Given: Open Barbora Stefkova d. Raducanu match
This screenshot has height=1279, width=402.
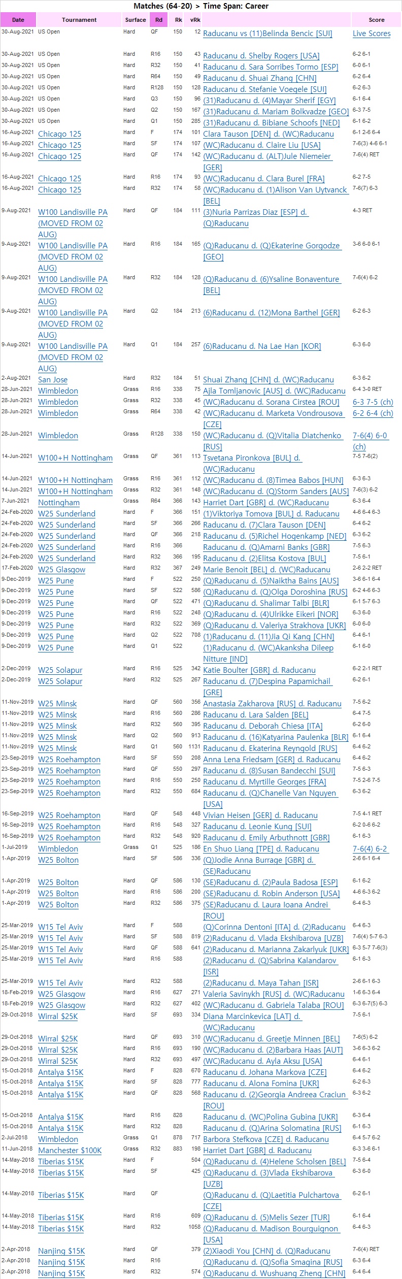Looking at the screenshot, I should pos(266,1139).
